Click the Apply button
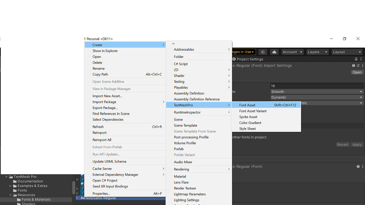This screenshot has height=205, width=365. point(357,145)
